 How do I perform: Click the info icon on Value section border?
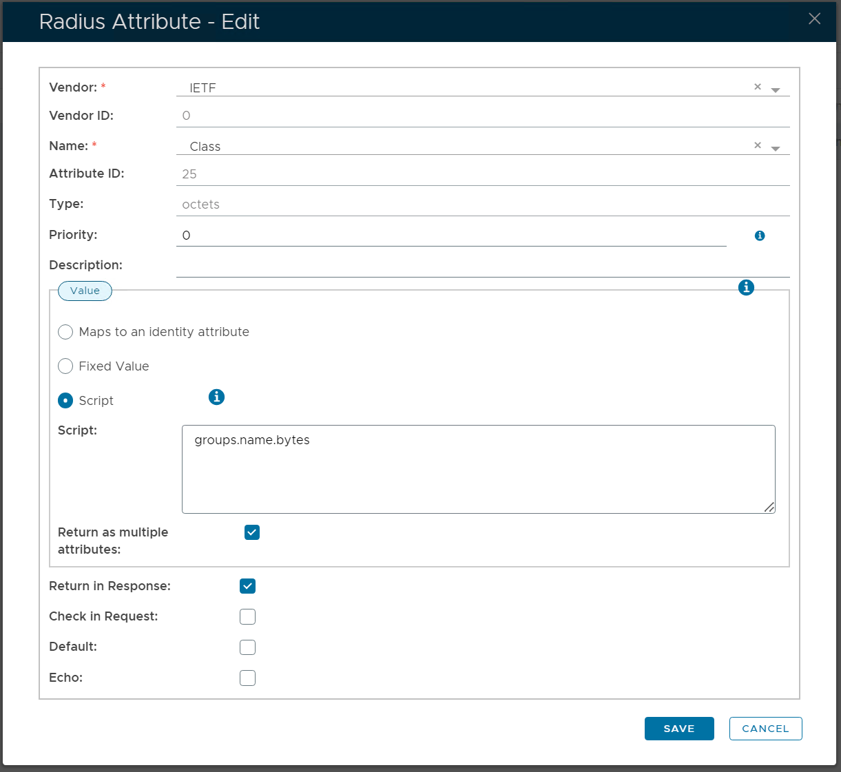click(746, 288)
